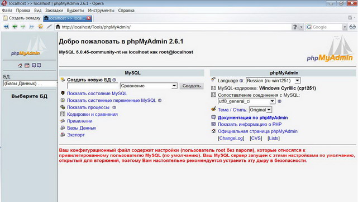Screen dimensions: 358x202
Task: Click the brush icon beside Тема / Стиль
Action: click(213, 109)
